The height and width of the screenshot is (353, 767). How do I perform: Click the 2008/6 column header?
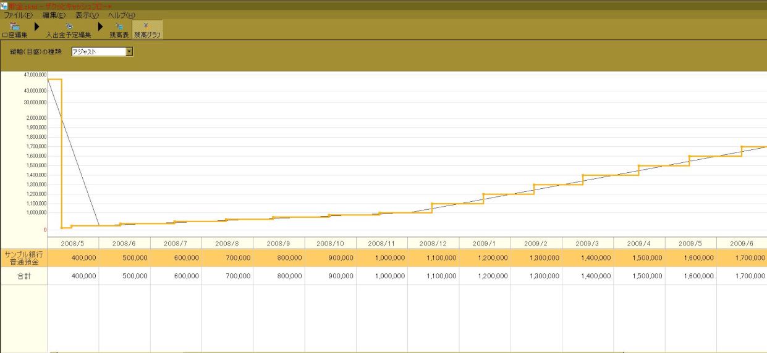[x=124, y=243]
